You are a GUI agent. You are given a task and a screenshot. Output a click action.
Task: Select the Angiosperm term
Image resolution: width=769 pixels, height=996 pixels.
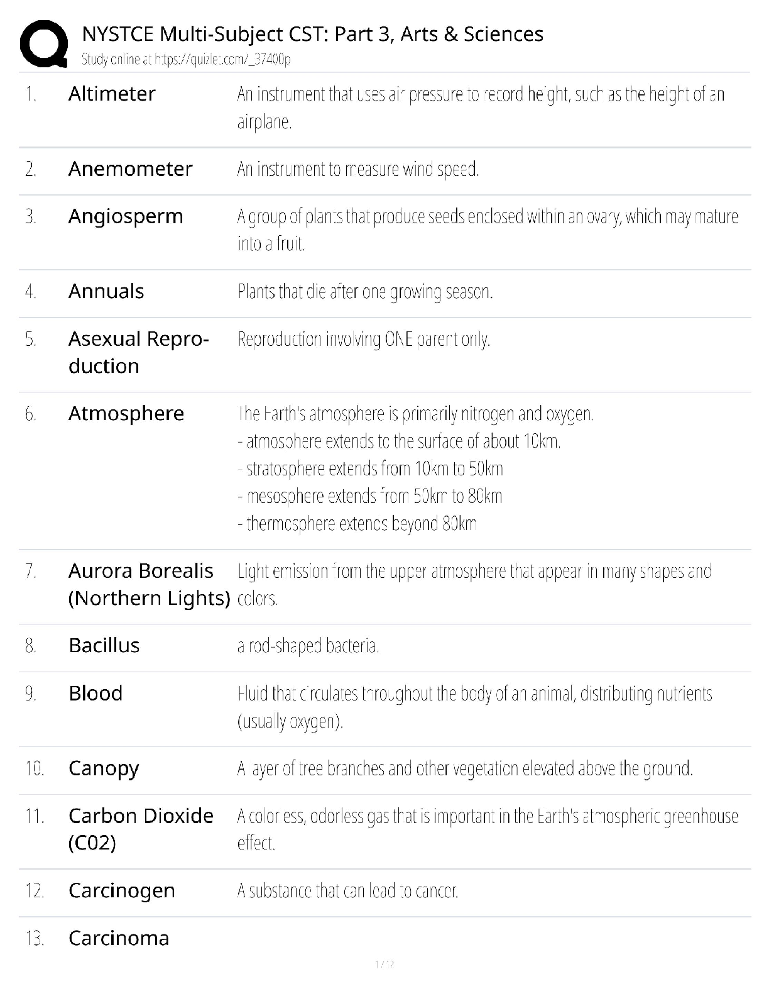click(126, 216)
